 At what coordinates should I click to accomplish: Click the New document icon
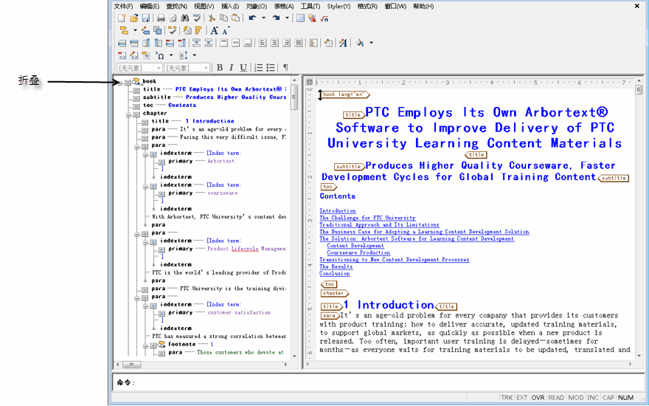coord(122,18)
